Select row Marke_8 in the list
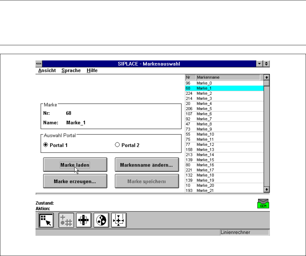 tap(224, 124)
